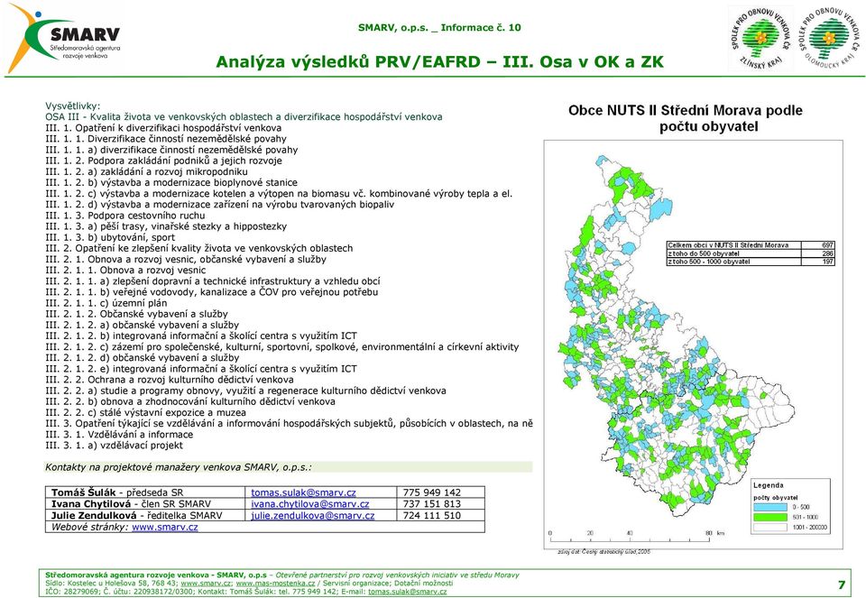The image size is (866, 598).
Task: Click the row 'z toho do 500 obyvatel'
Action: point(751,253)
